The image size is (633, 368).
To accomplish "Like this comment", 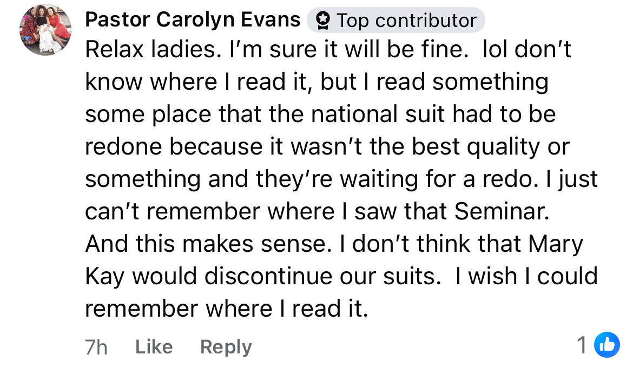I will (154, 346).
